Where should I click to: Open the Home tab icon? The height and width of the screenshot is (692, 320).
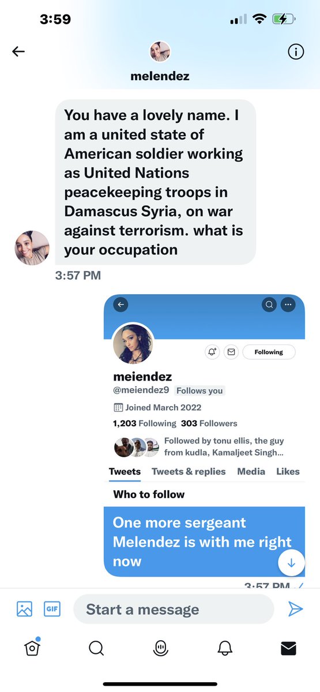tap(32, 648)
